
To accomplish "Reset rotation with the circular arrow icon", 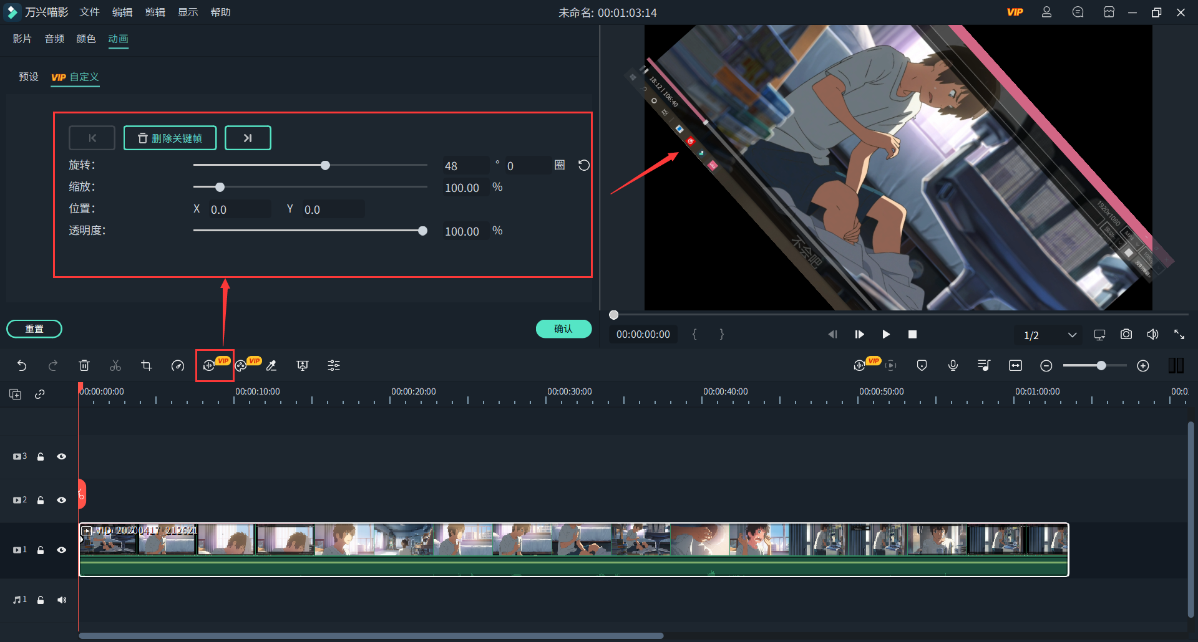I will pos(583,165).
